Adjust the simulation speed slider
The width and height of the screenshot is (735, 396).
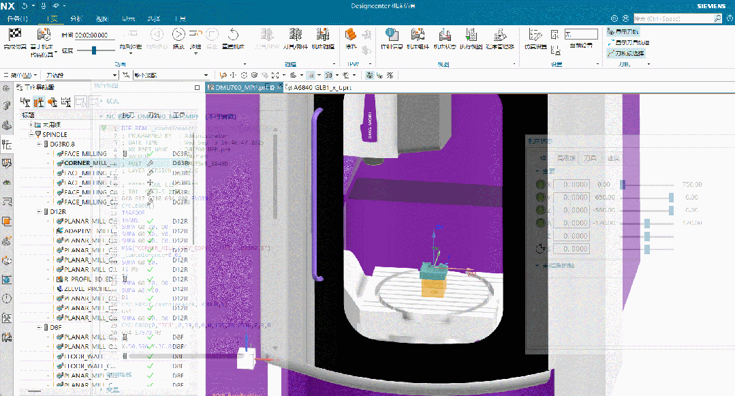(94, 50)
